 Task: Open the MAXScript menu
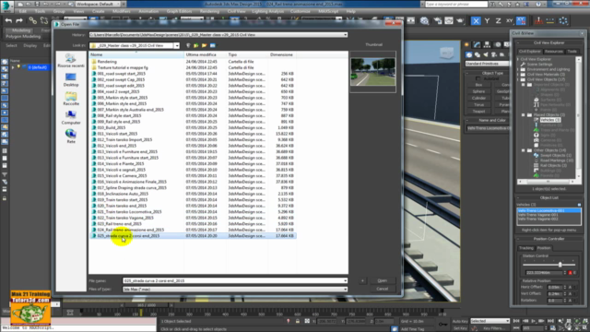(x=328, y=12)
